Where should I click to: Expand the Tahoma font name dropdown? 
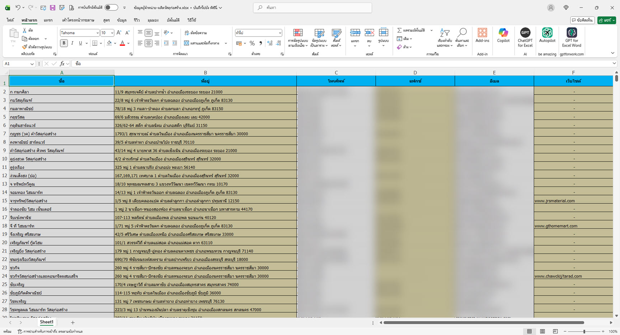coord(97,33)
